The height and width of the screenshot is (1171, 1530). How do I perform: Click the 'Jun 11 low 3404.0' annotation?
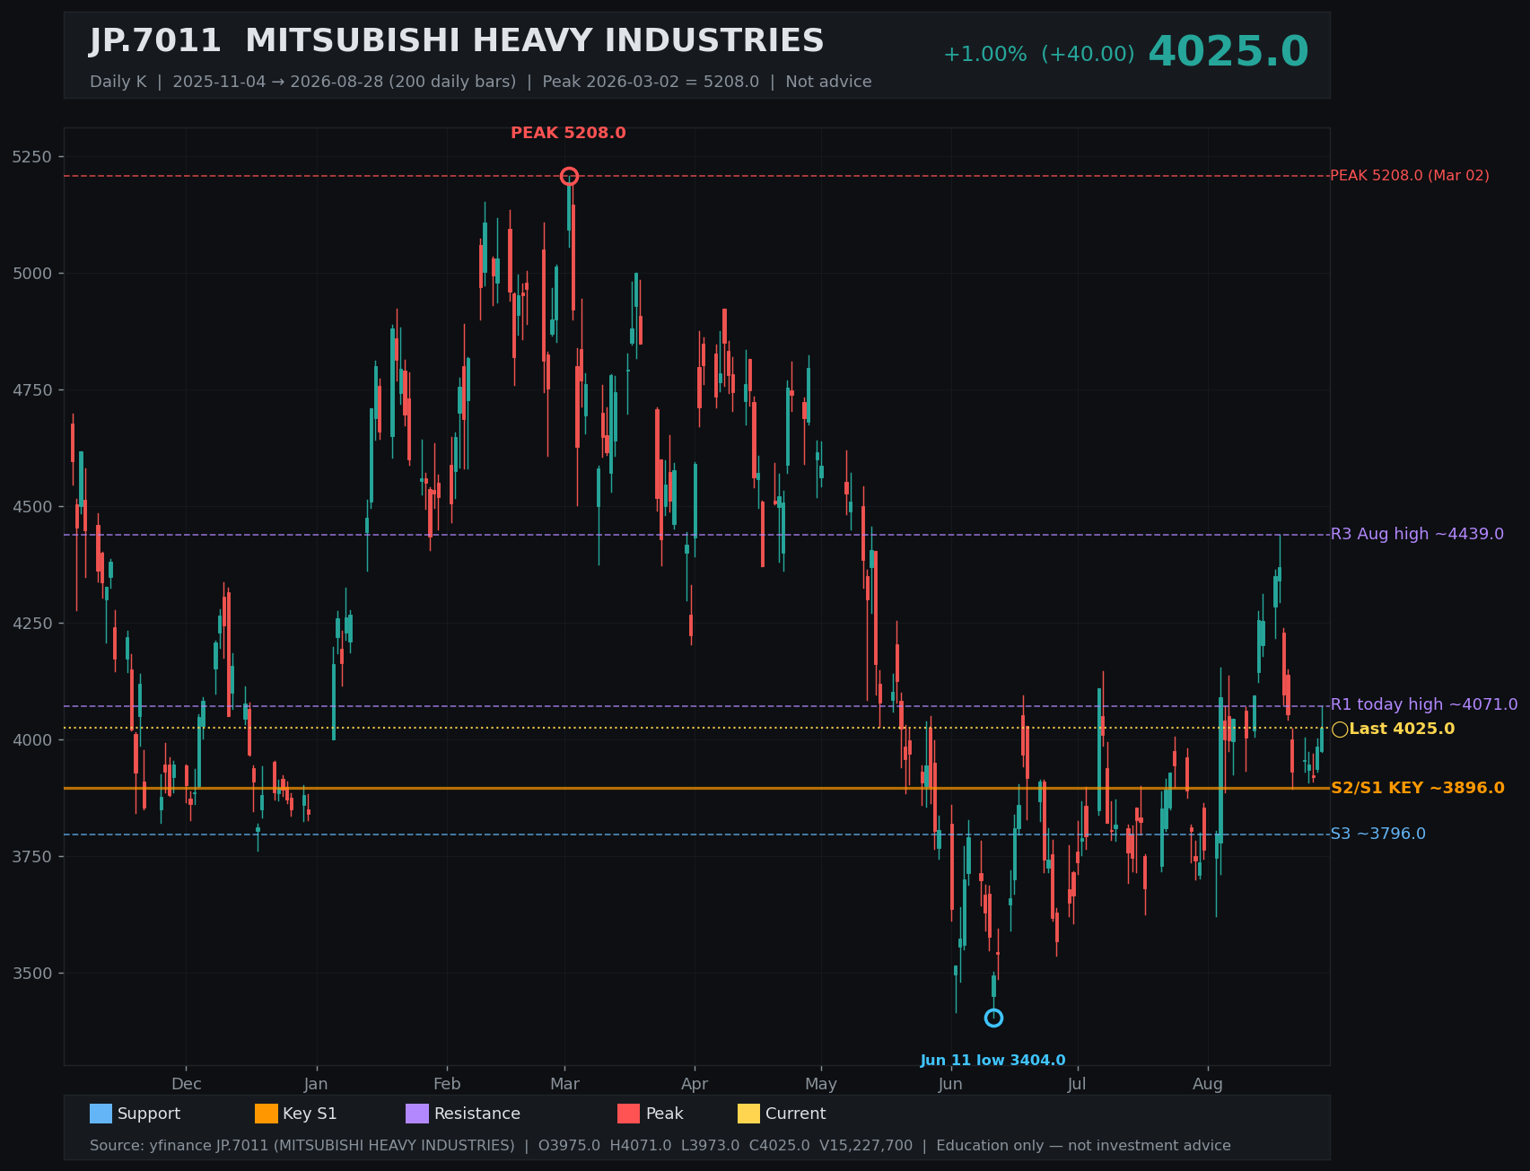tap(992, 1061)
